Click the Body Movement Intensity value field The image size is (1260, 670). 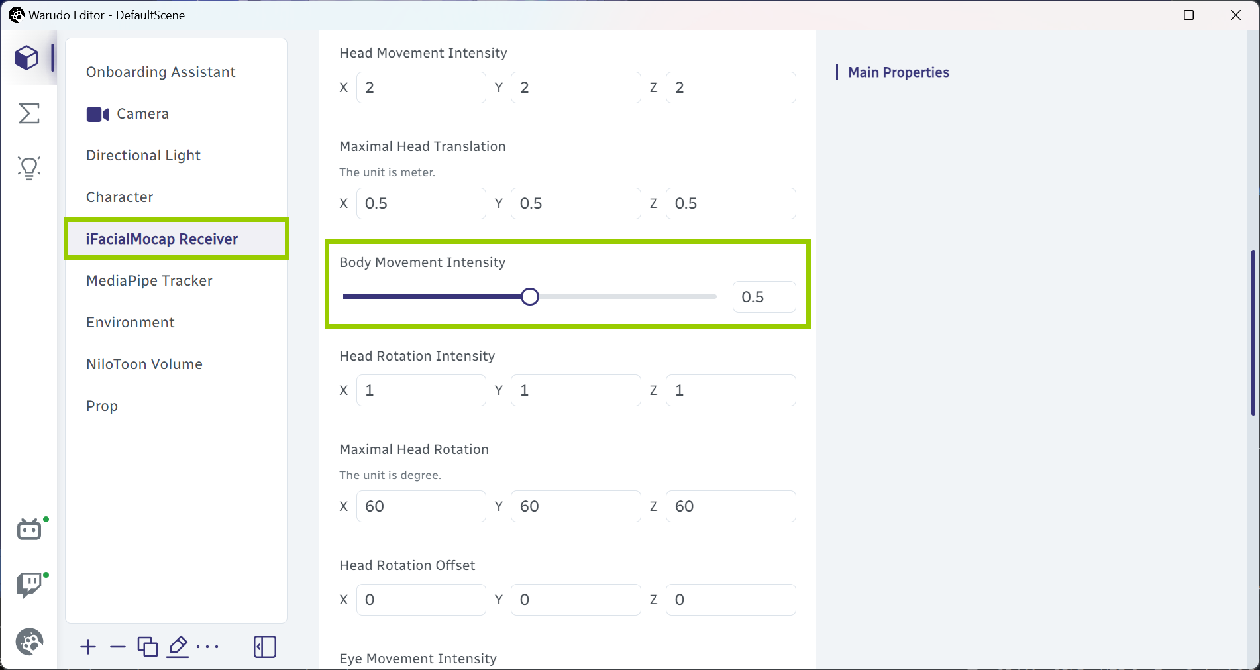pos(764,297)
